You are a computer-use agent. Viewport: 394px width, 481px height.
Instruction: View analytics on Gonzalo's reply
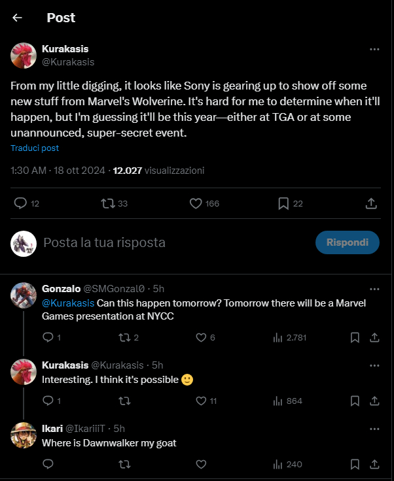[x=278, y=337]
